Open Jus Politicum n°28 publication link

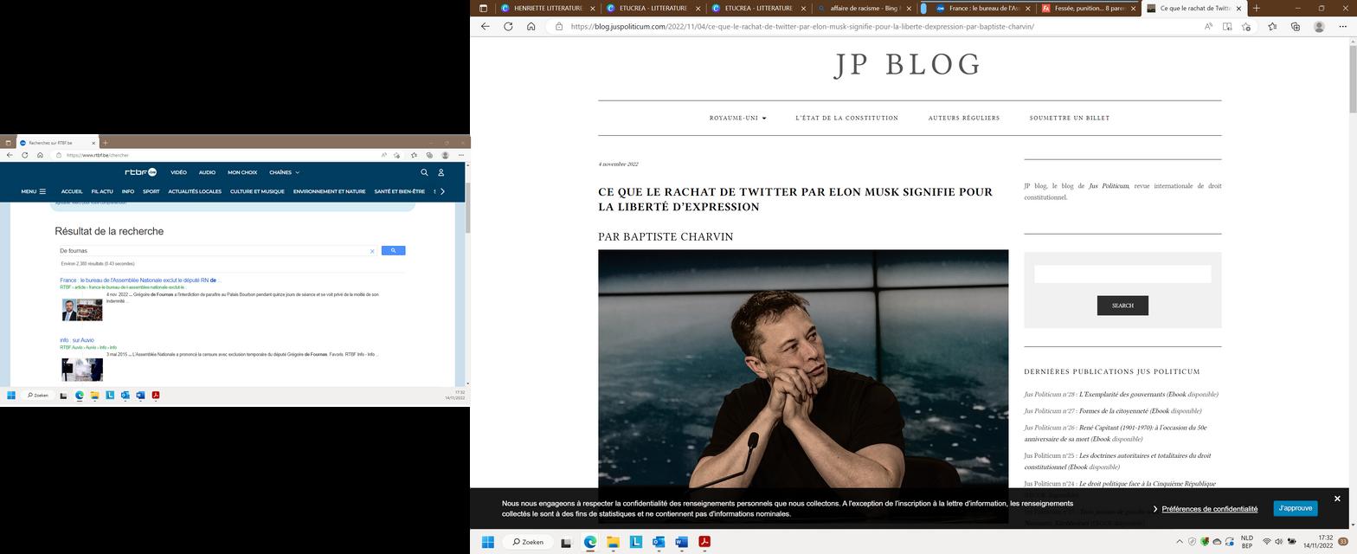(1121, 395)
